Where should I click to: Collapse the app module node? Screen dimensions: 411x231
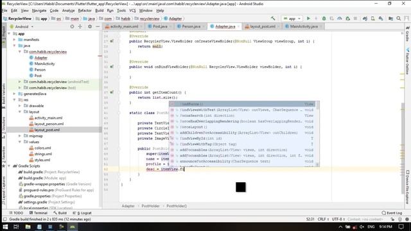tap(9, 34)
